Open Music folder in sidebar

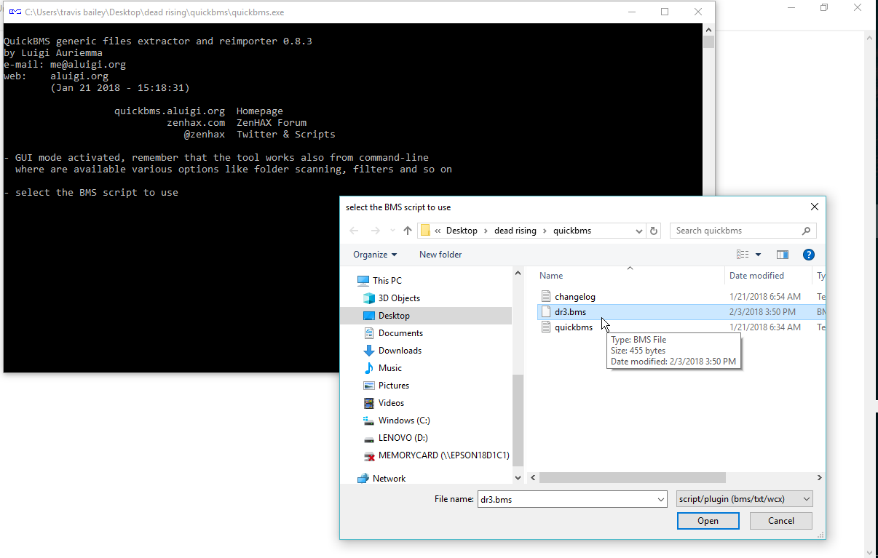(389, 368)
